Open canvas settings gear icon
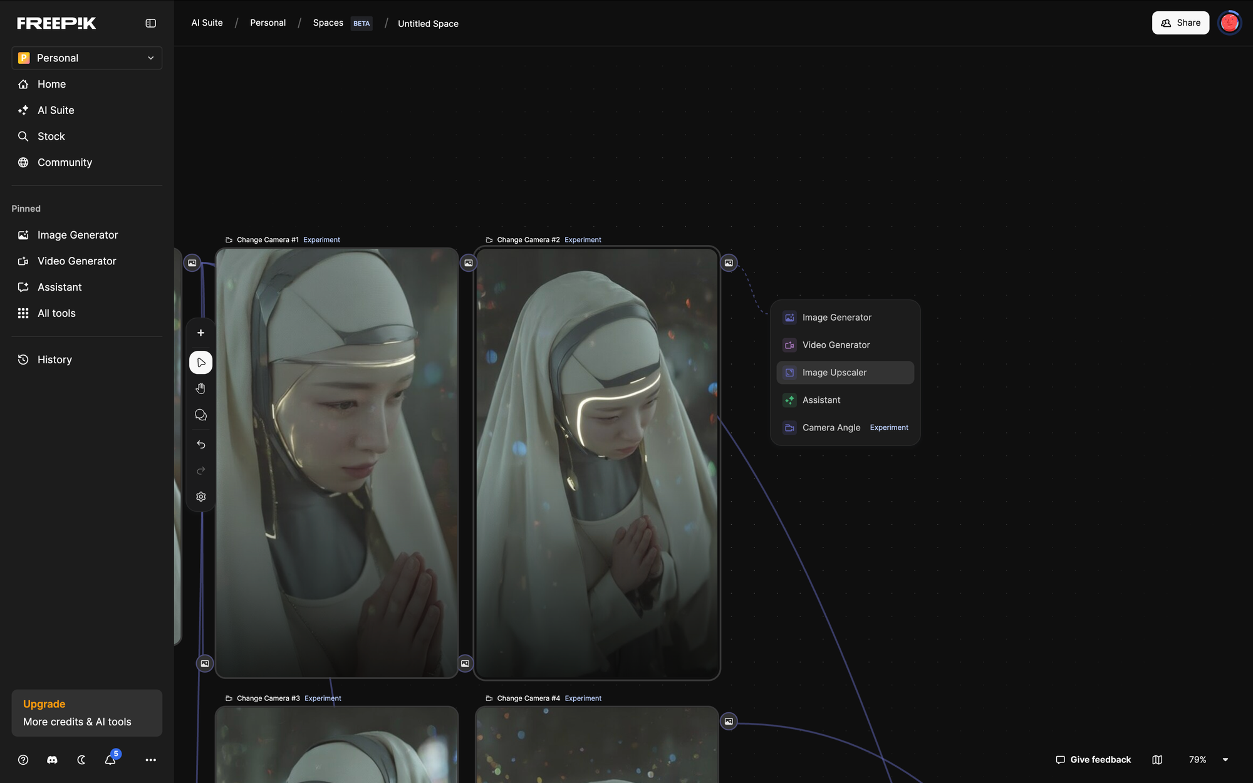Image resolution: width=1253 pixels, height=783 pixels. pos(200,497)
